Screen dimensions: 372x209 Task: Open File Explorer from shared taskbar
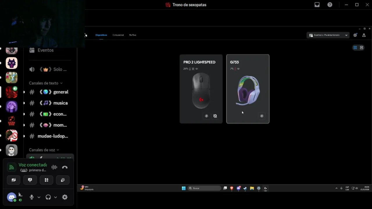[252, 188]
